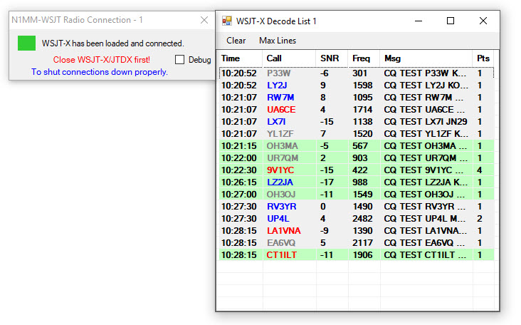Select callsign LY2J in decode list

(x=277, y=86)
